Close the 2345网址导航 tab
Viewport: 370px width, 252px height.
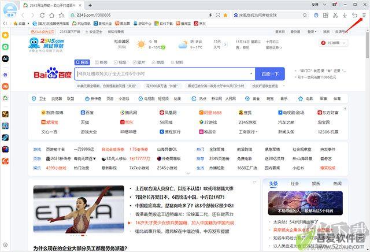tap(80, 5)
